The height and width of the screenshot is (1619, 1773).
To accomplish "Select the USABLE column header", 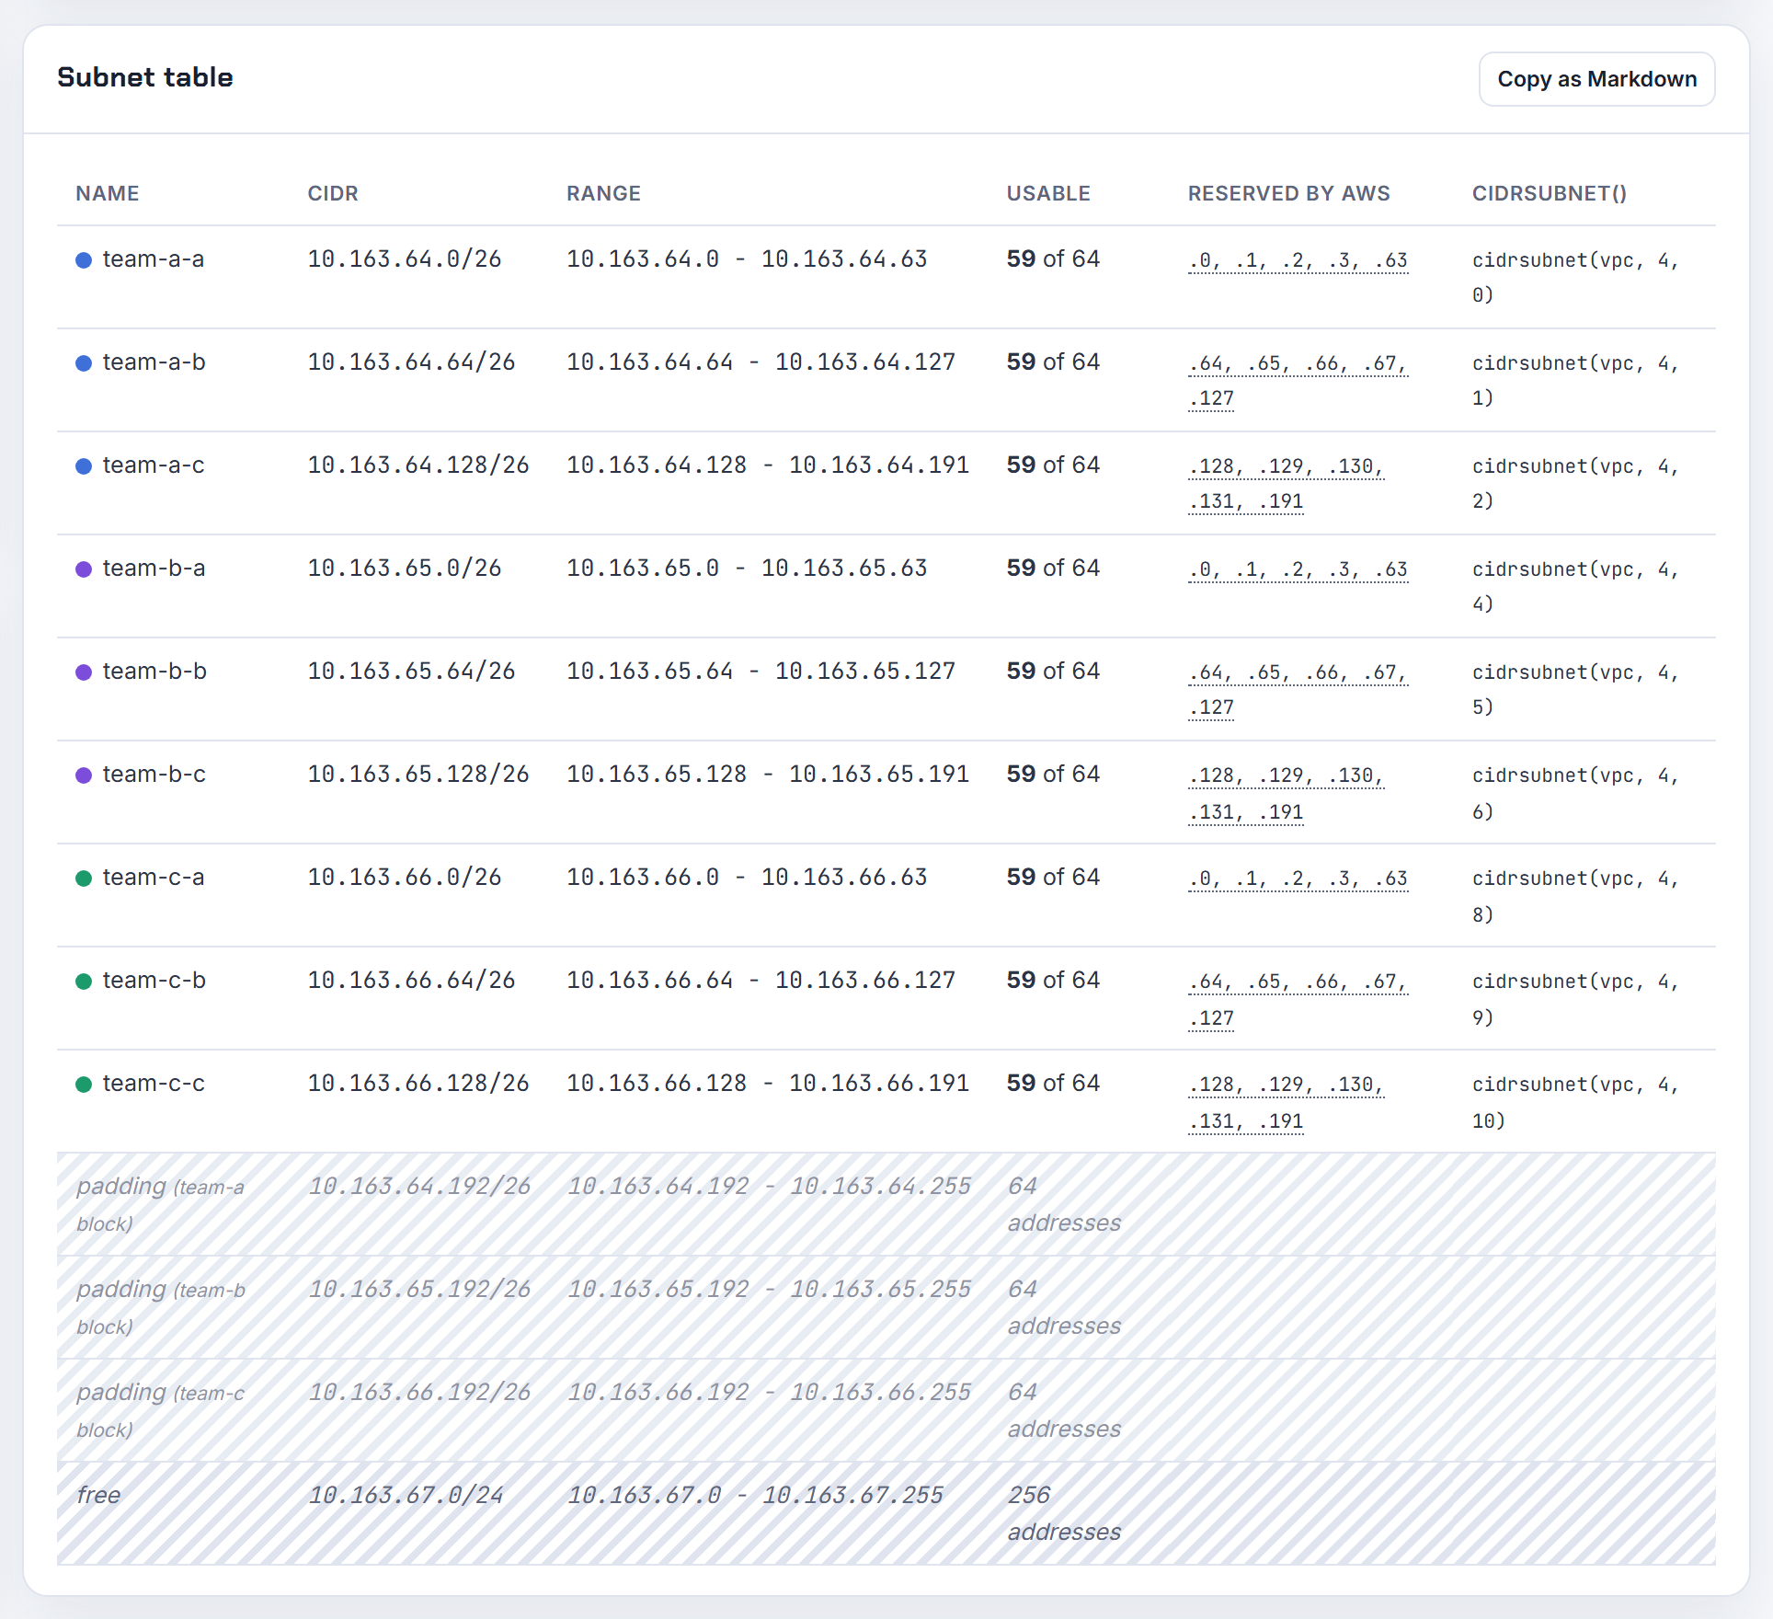I will click(x=1048, y=193).
